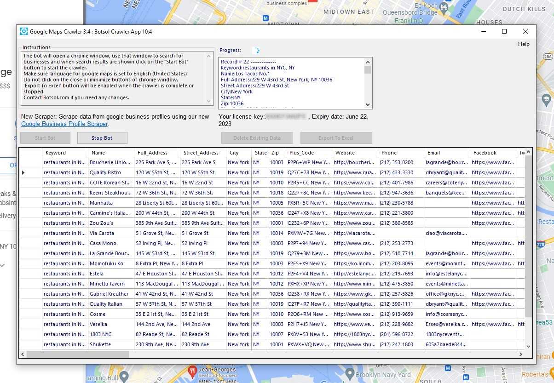Click the Google Maps Crawler app icon
This screenshot has width=554, height=383.
24,32
